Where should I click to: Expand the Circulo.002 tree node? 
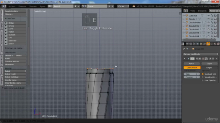point(183,29)
